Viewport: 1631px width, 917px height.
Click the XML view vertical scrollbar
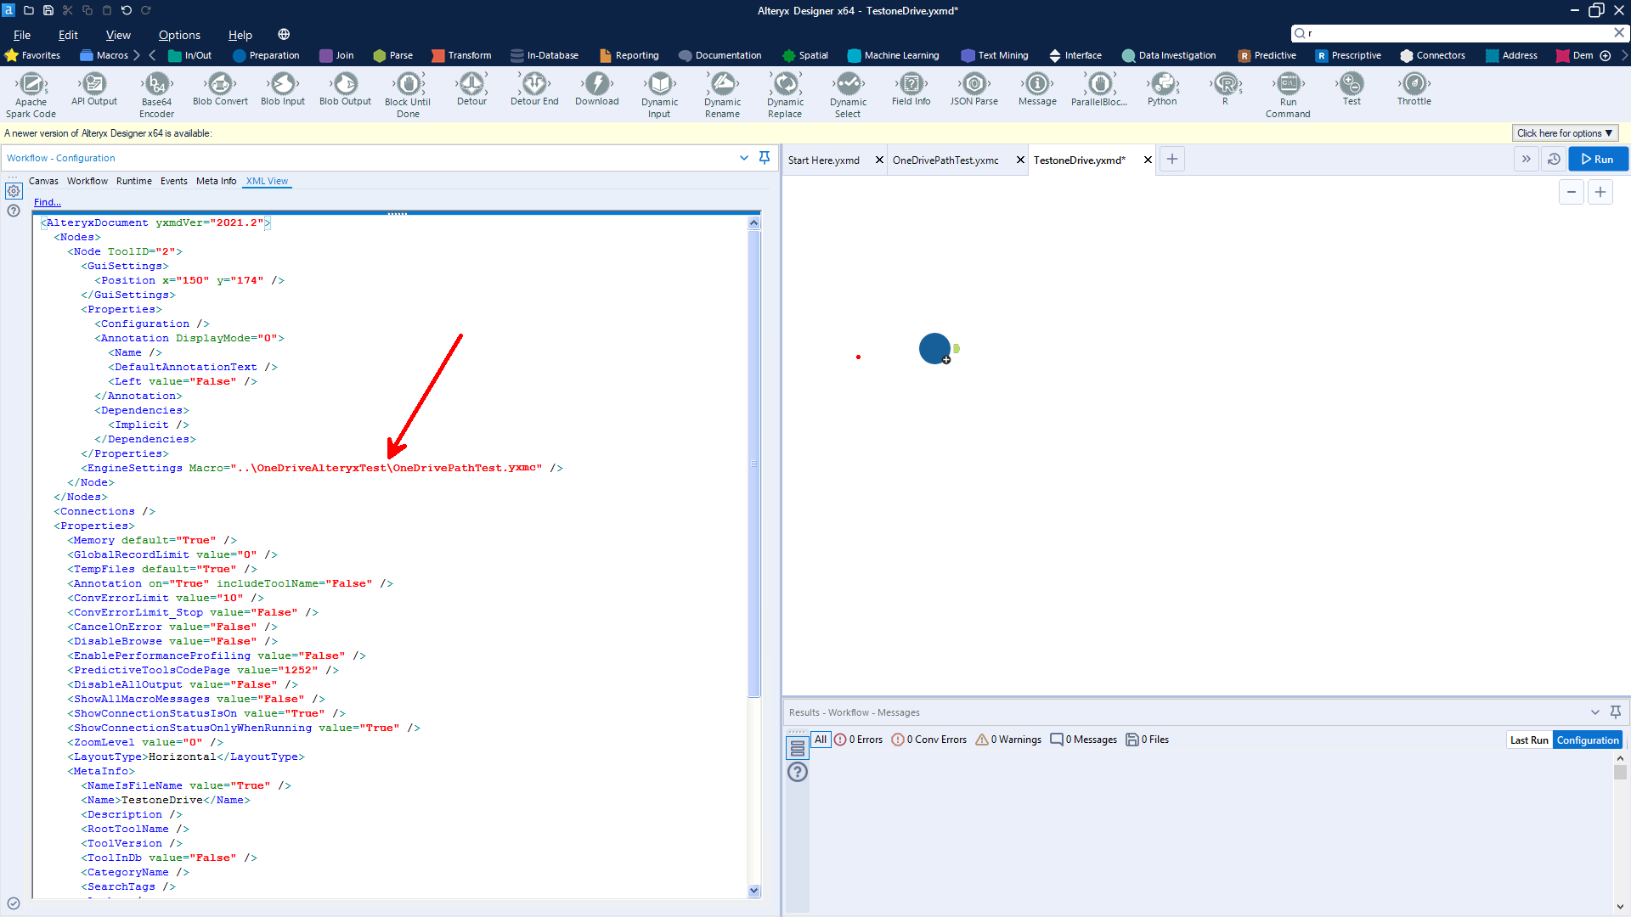click(x=753, y=463)
